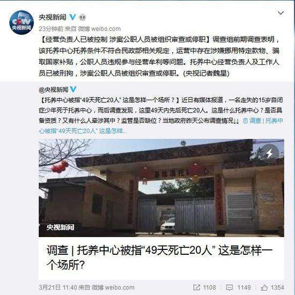Viewport: 295px width, 295px height.
Task: Expand the post options chevron menu
Action: pyautogui.click(x=281, y=13)
